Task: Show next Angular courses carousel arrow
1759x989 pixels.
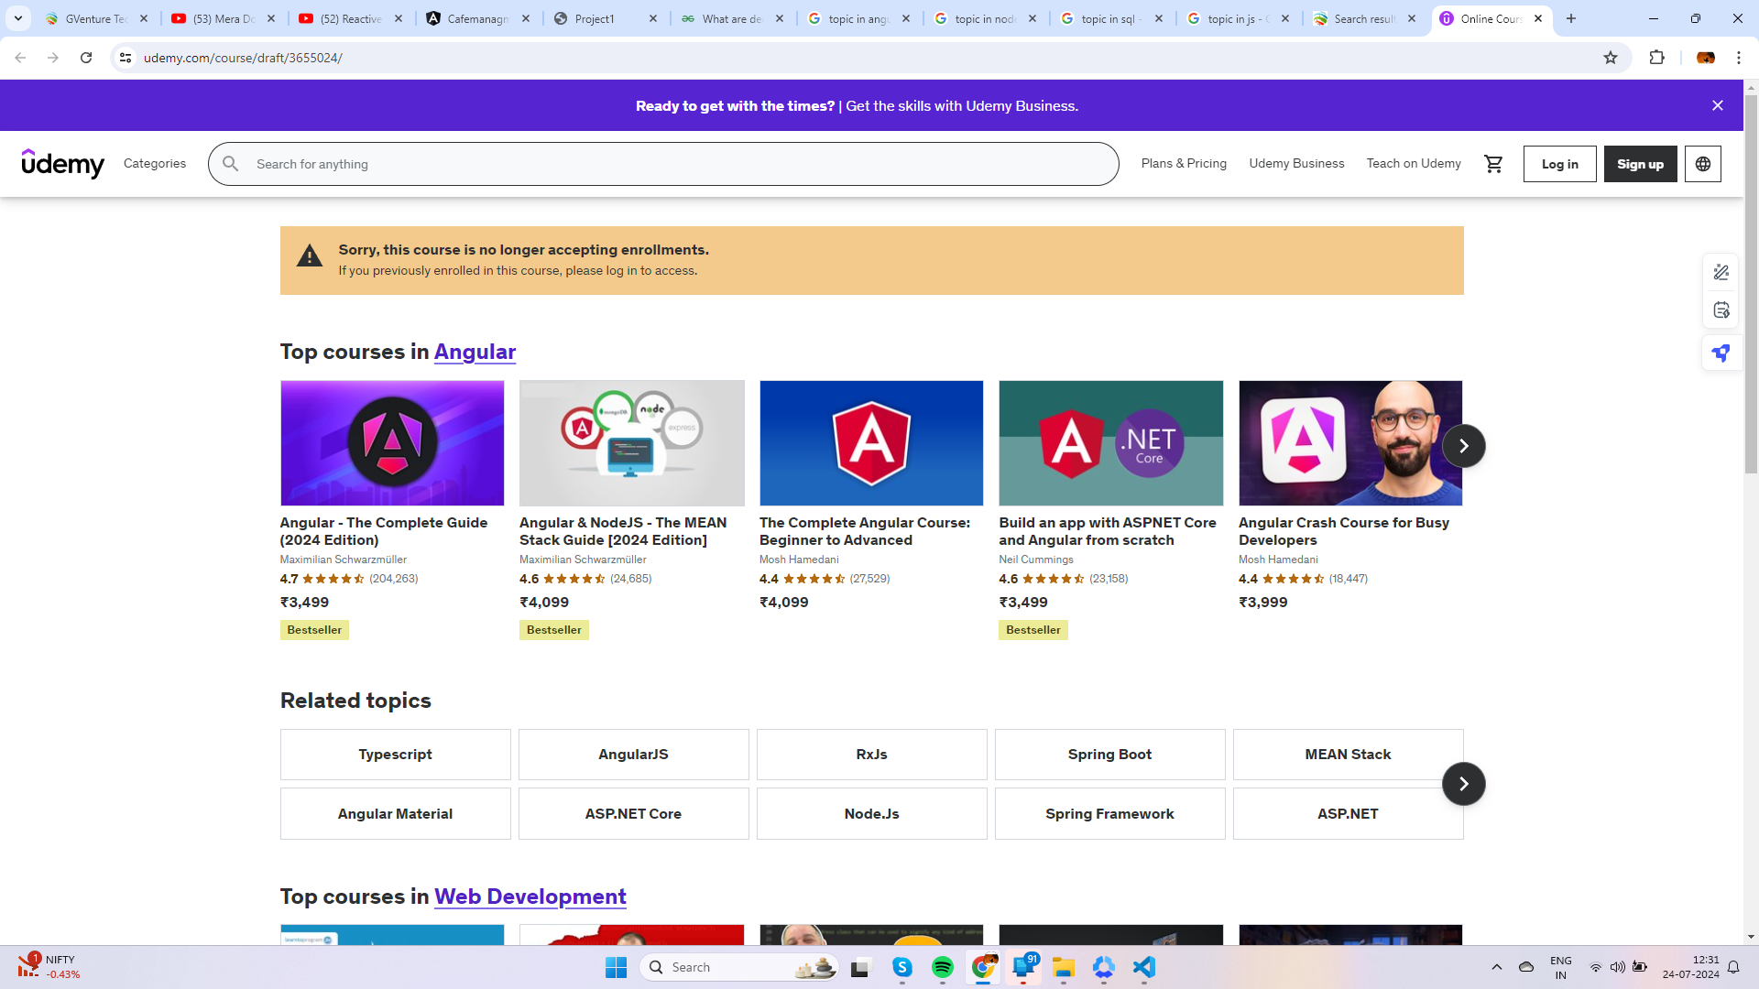Action: tap(1463, 446)
